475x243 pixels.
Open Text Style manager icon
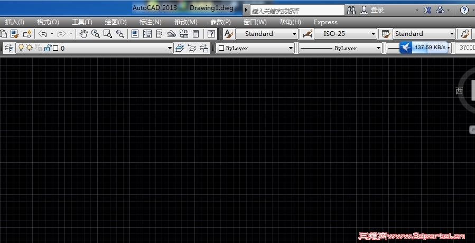[x=229, y=34]
